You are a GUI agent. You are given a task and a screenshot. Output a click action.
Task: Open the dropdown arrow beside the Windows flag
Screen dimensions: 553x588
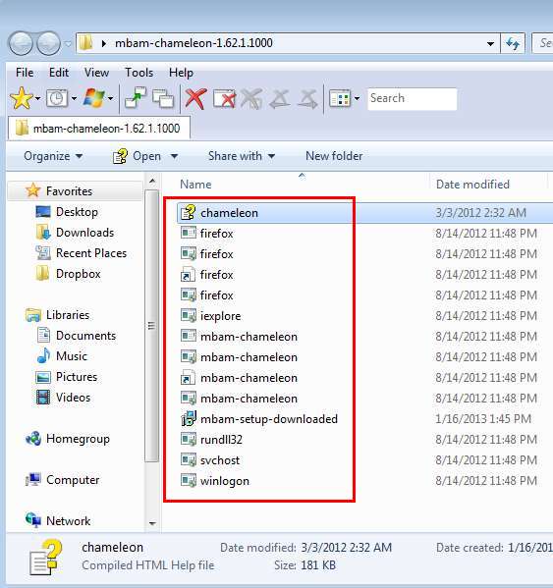tap(111, 98)
